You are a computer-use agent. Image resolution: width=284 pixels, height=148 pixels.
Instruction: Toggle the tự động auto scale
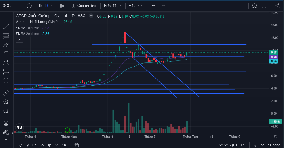(x=274, y=145)
